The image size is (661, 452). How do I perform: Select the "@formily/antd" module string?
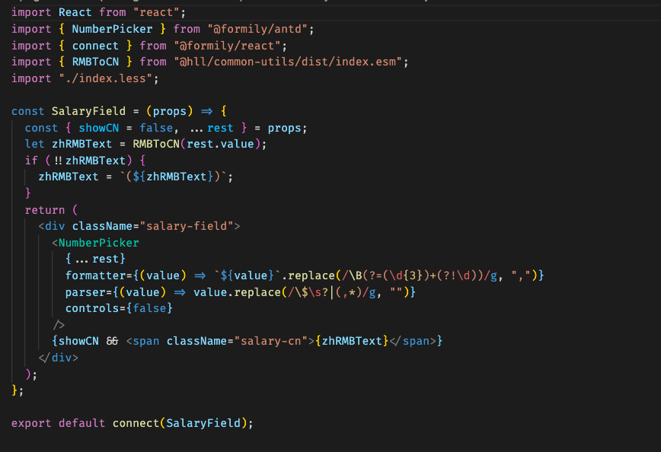[x=257, y=29]
